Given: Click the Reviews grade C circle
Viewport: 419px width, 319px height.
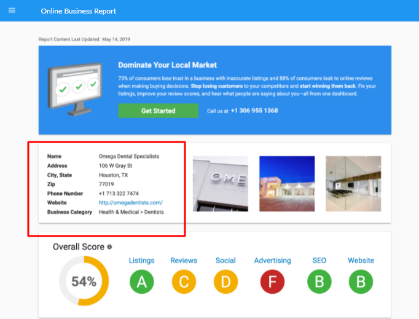Looking at the screenshot, I should 184,282.
